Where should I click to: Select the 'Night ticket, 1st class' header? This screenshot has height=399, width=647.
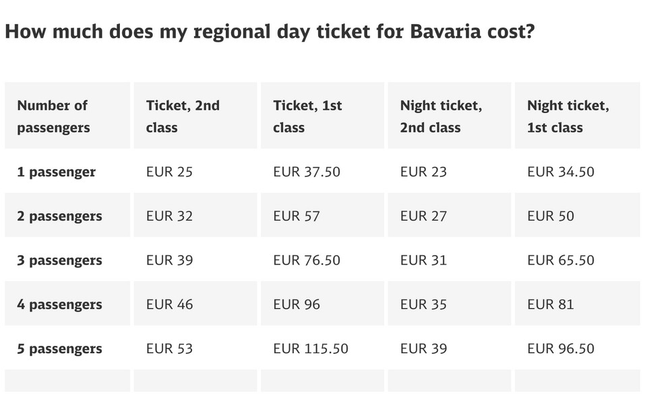pyautogui.click(x=567, y=116)
